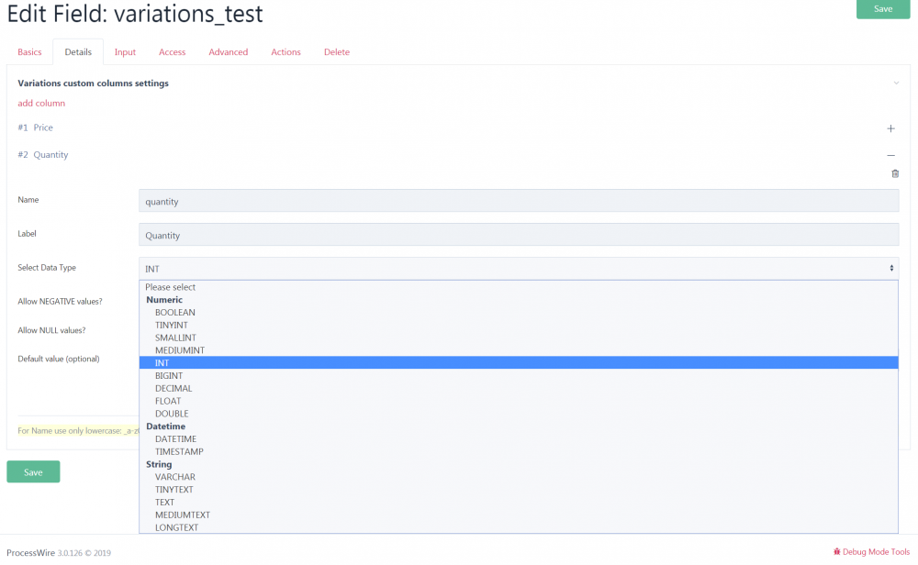Image resolution: width=918 pixels, height=565 pixels.
Task: Click the Allow NULL values? label
Action: pos(51,330)
